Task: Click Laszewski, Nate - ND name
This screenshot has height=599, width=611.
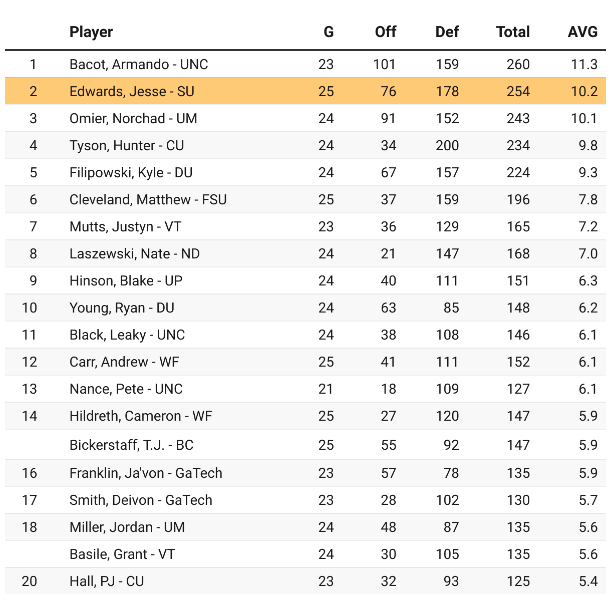Action: click(134, 254)
